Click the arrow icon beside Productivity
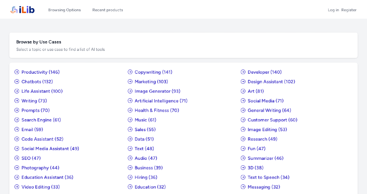This screenshot has height=194, width=367. pyautogui.click(x=17, y=72)
